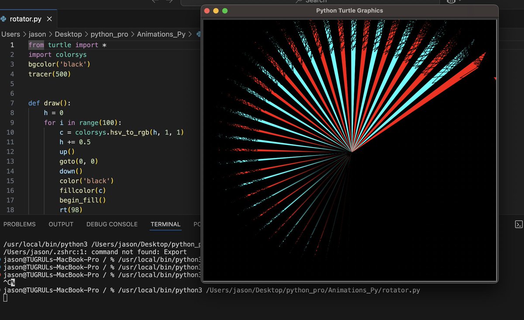
Task: Switch to the OUTPUT panel tab
Action: point(61,224)
